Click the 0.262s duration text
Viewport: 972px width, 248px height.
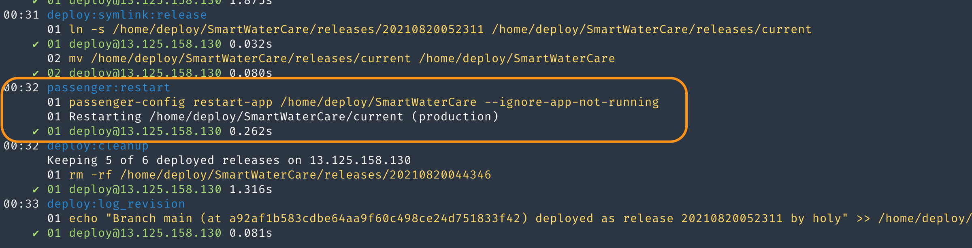point(251,131)
